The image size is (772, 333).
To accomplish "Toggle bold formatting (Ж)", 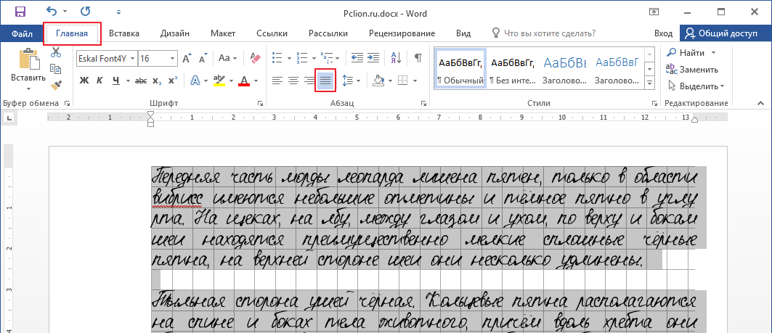I will 84,80.
